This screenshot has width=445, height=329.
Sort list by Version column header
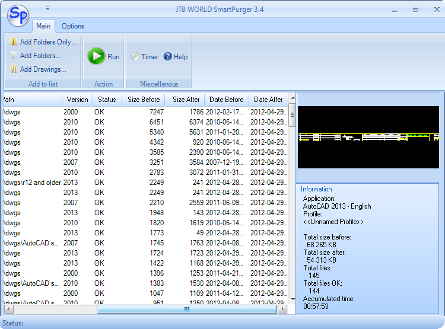(77, 100)
